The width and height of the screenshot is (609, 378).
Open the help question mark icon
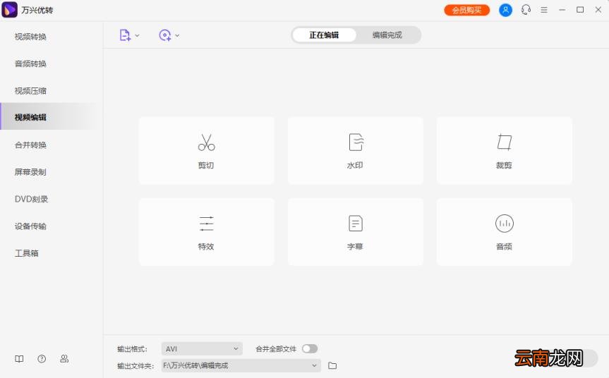point(42,358)
